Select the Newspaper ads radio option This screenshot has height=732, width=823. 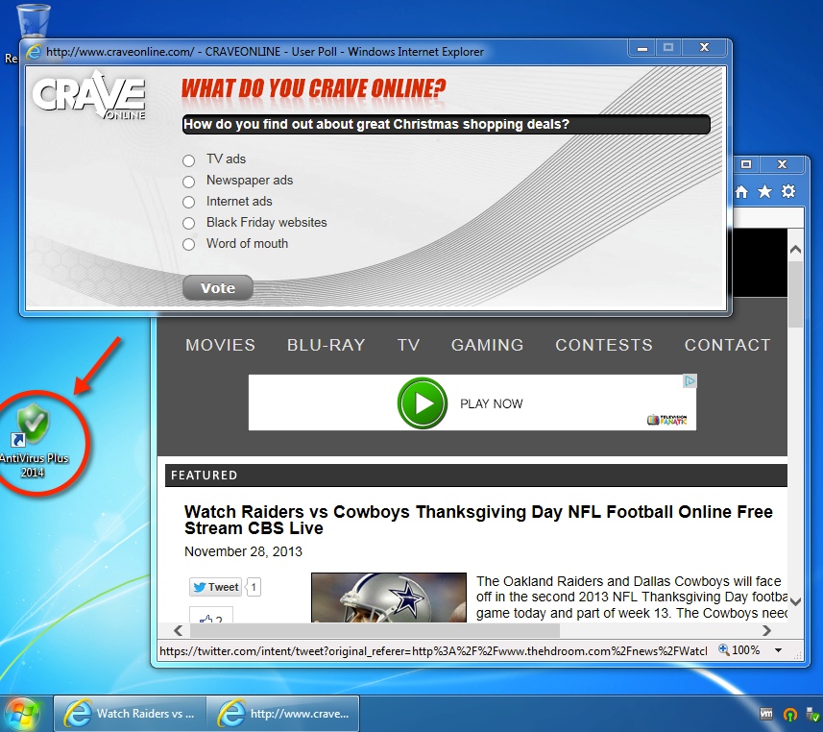pyautogui.click(x=188, y=182)
